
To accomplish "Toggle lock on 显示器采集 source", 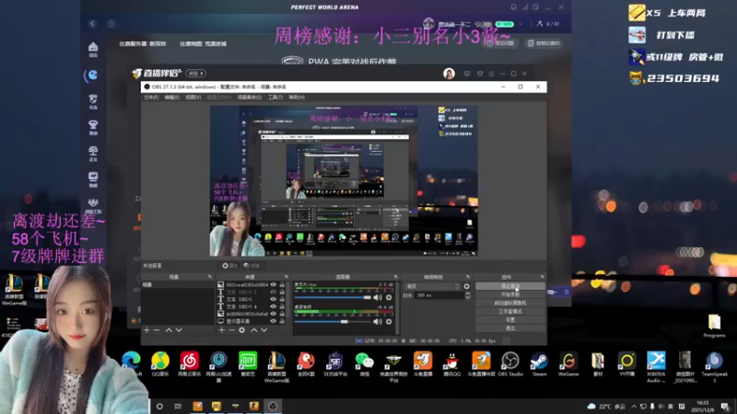I will pyautogui.click(x=282, y=321).
